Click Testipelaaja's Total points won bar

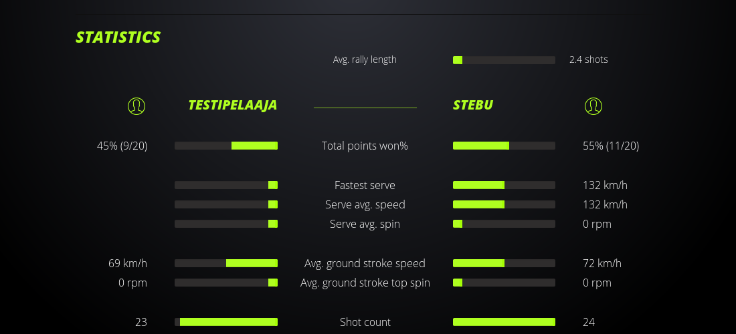[x=226, y=146]
